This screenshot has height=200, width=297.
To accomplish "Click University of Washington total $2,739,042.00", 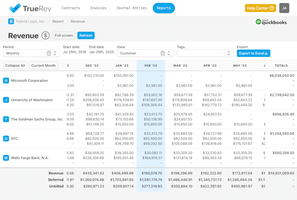I will coord(282,95).
